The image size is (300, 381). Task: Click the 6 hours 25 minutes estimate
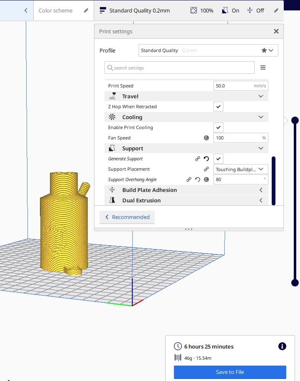tap(209, 346)
